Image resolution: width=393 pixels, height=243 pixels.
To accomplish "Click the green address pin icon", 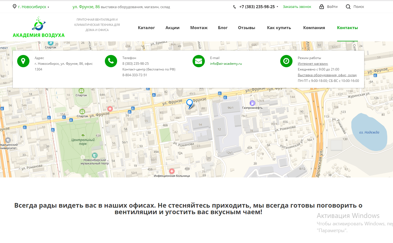I will coord(23,61).
